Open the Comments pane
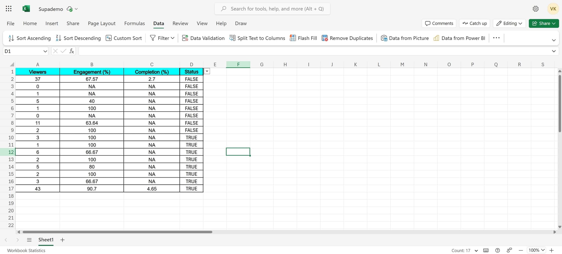This screenshot has height=254, width=562. [439, 23]
